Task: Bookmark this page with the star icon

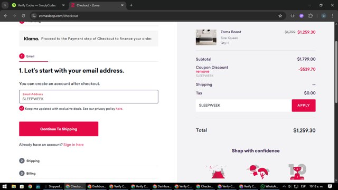Action: click(x=280, y=16)
